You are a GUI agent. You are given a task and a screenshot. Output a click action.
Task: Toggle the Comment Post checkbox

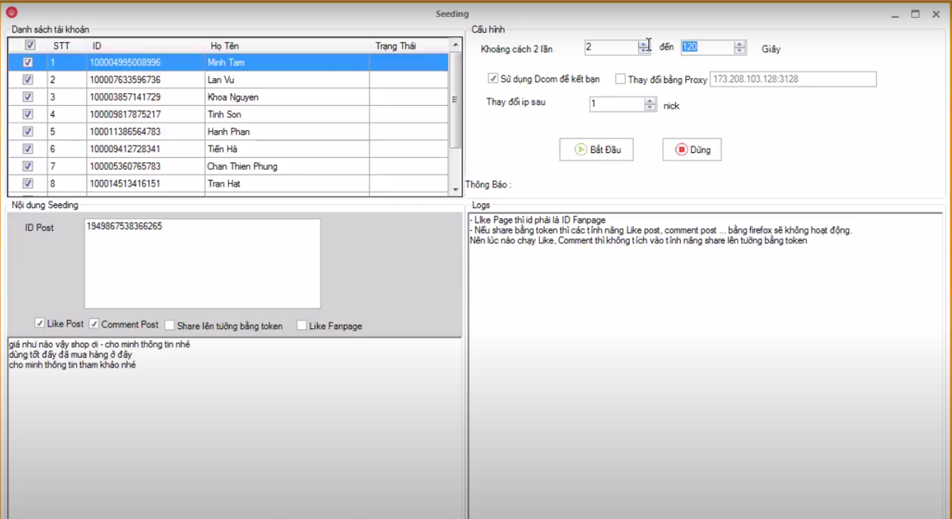point(94,324)
